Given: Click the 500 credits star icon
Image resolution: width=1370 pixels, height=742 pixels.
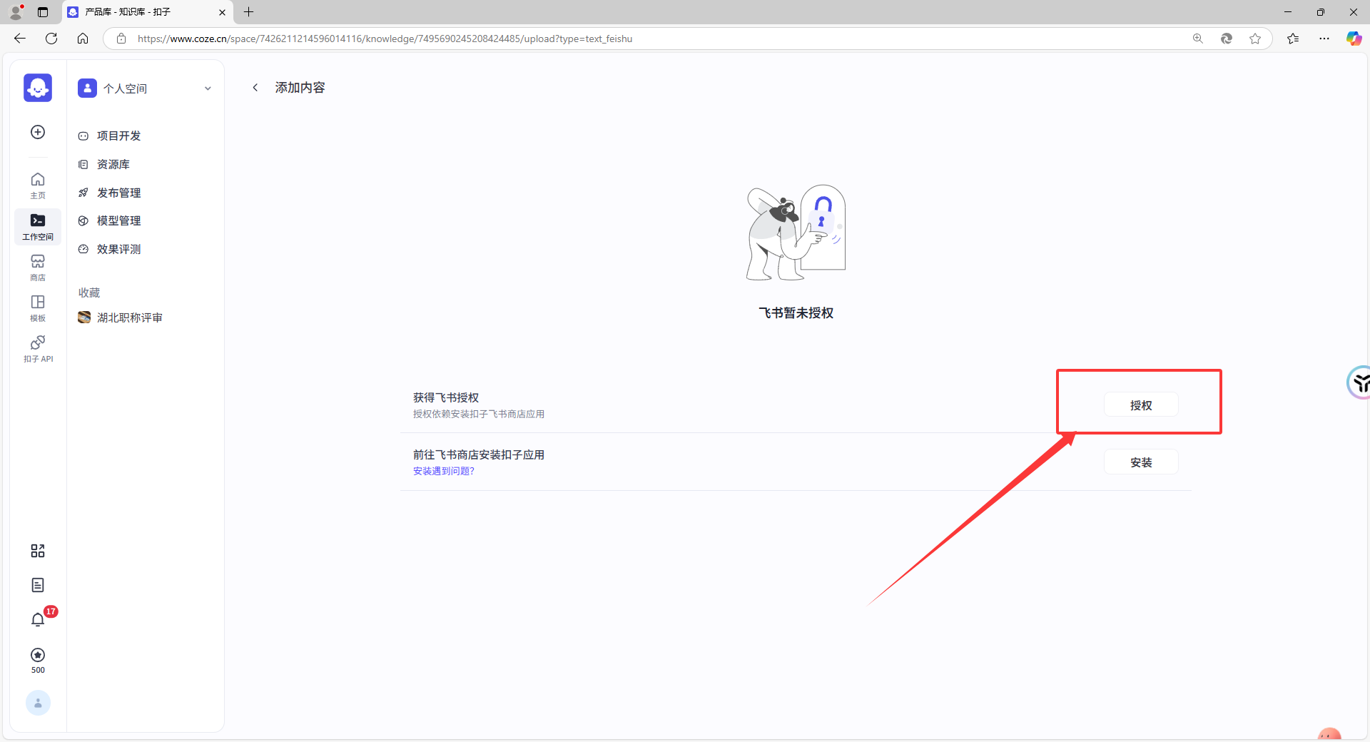Looking at the screenshot, I should click(38, 655).
